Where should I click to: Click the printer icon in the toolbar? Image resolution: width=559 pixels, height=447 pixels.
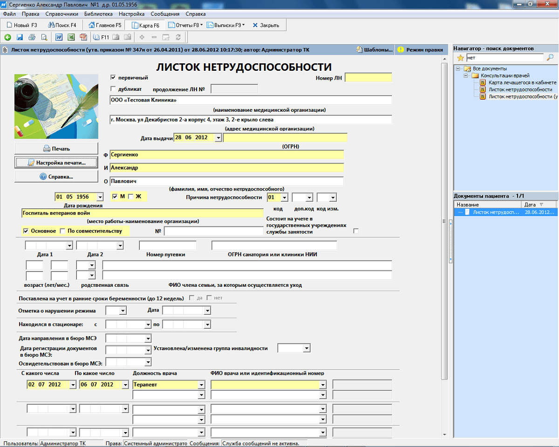click(32, 37)
